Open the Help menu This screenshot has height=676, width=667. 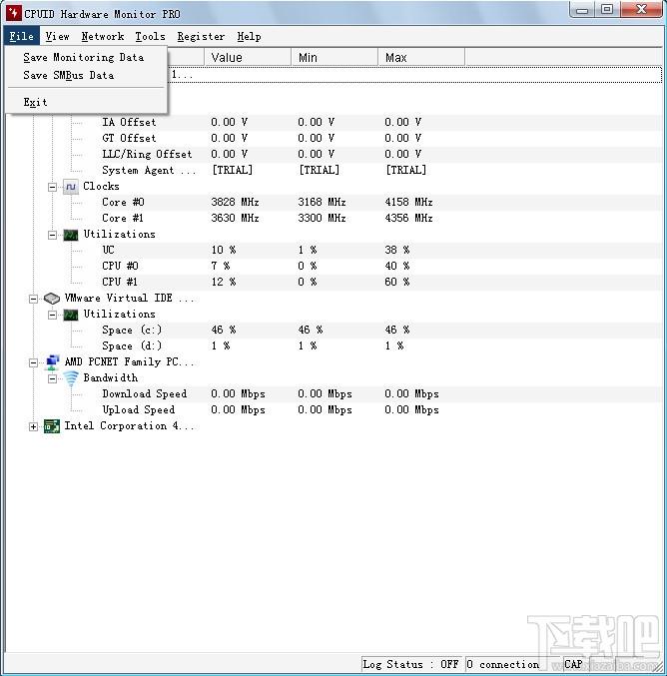pos(249,36)
